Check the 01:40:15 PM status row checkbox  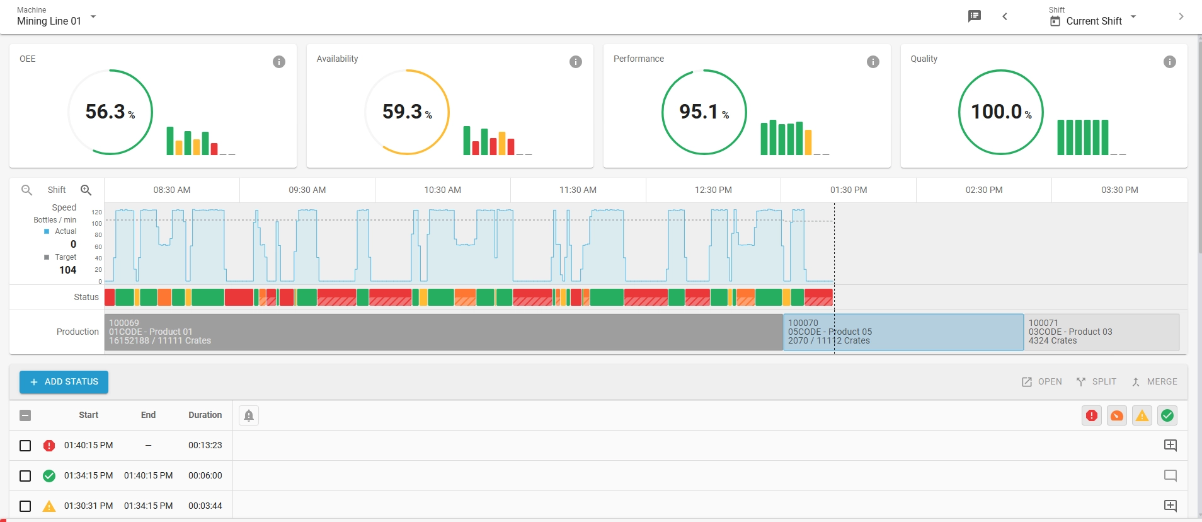point(25,446)
